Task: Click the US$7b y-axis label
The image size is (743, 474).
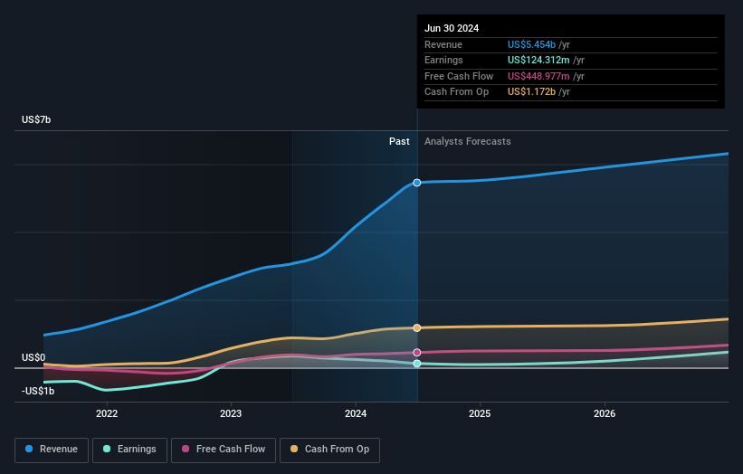Action: (x=36, y=119)
